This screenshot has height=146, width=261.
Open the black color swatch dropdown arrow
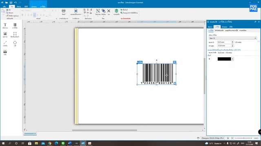tap(232, 59)
